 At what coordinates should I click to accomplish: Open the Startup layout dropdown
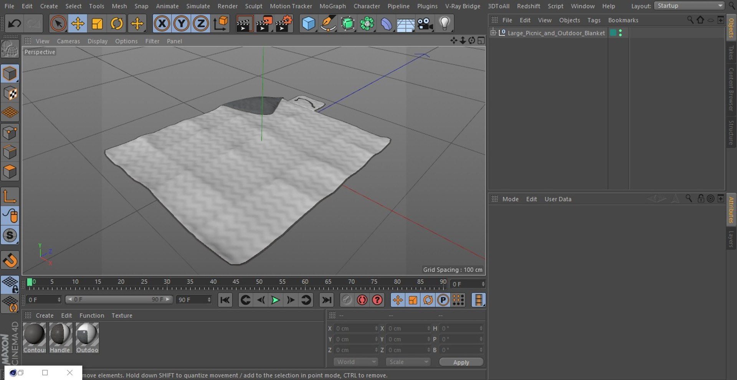point(689,6)
